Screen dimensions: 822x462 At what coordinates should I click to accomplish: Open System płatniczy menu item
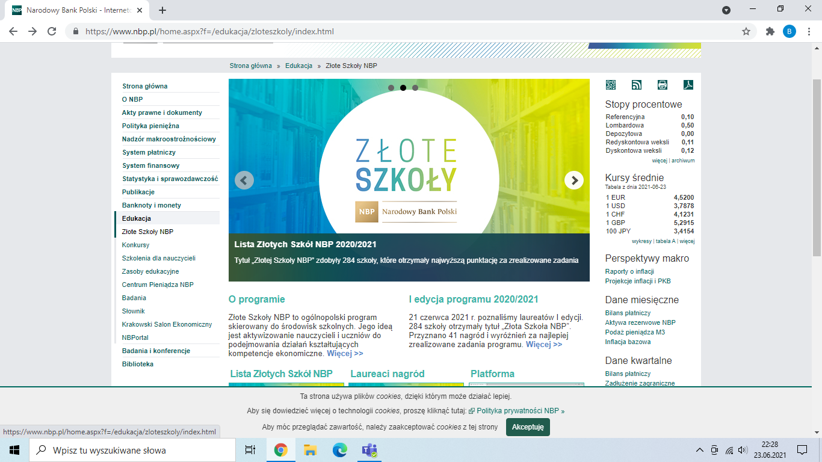[x=149, y=152]
